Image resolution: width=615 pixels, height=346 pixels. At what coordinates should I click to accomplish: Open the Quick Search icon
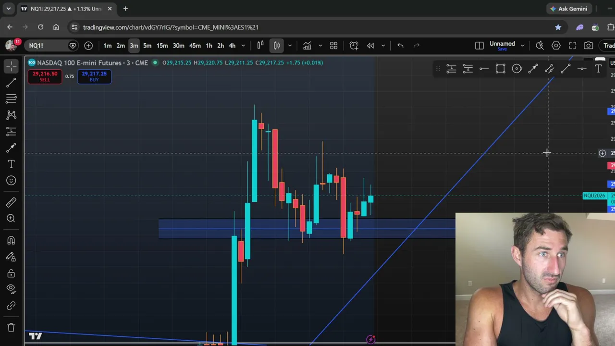pyautogui.click(x=540, y=46)
